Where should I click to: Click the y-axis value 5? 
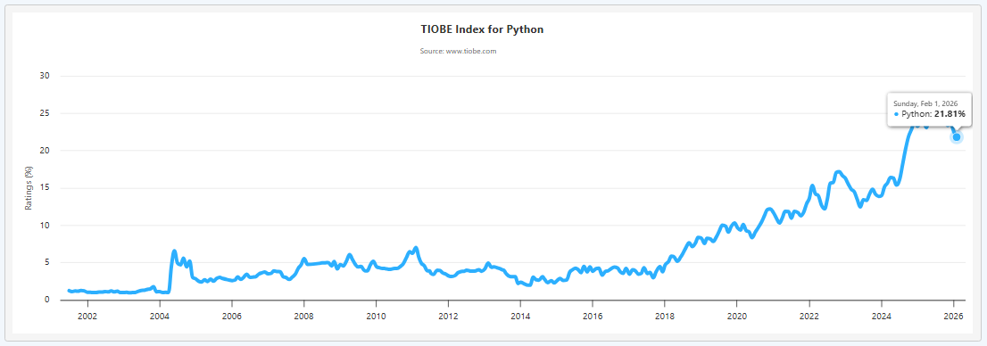pyautogui.click(x=48, y=262)
